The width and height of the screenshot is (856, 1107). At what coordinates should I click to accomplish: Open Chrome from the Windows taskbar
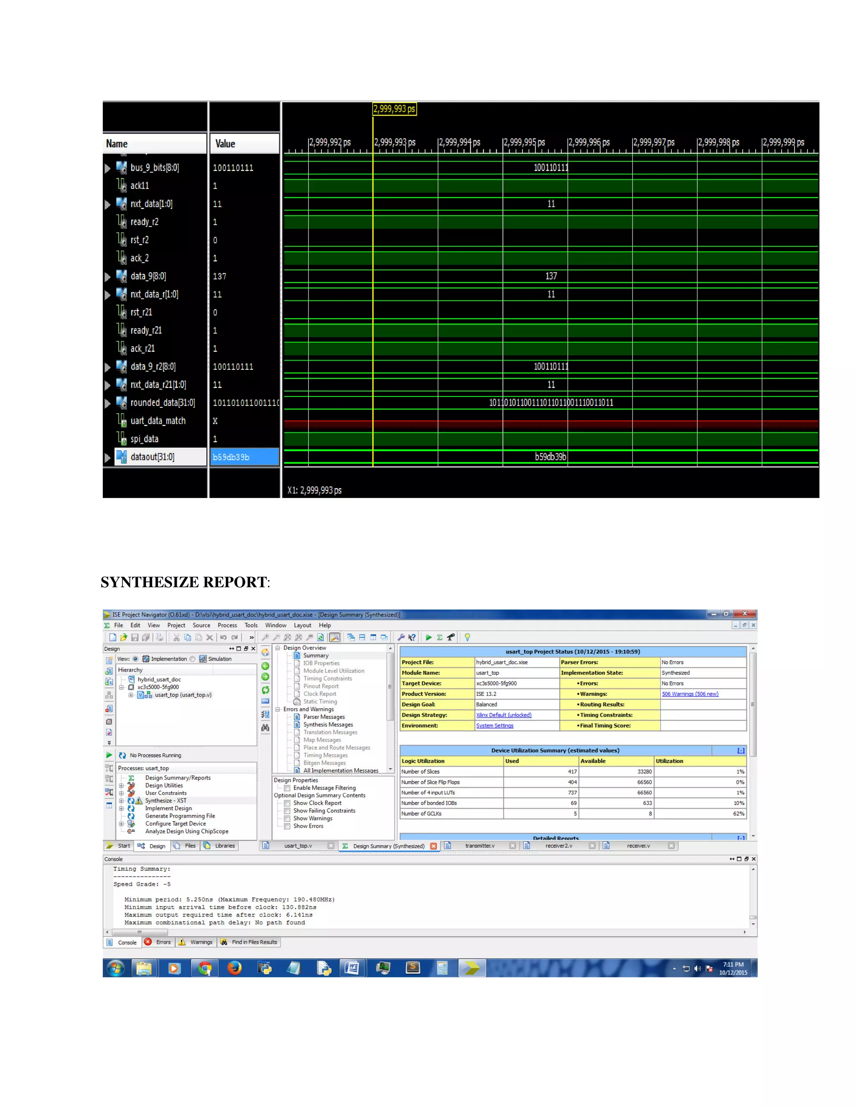[205, 968]
